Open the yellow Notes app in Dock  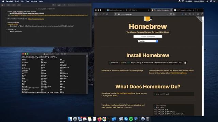tap(90, 119)
